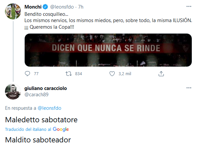Open giuliano caracciolo's profile avatar

13,91
